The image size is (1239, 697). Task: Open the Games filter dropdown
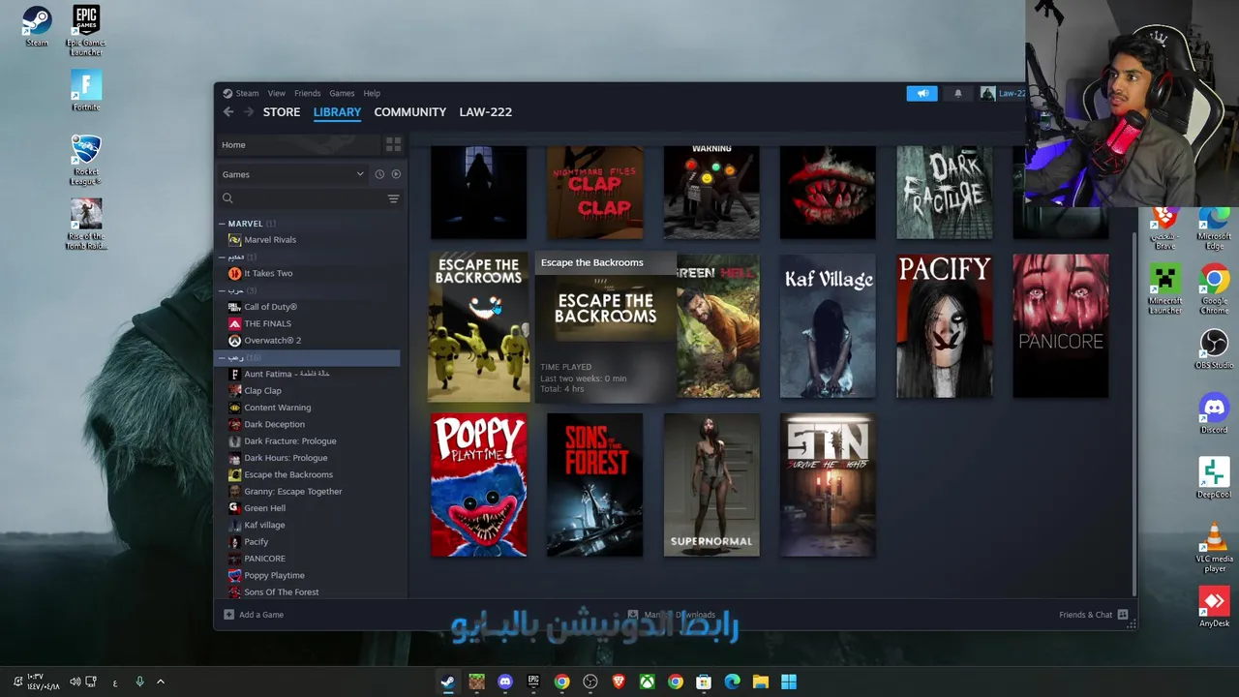click(293, 174)
